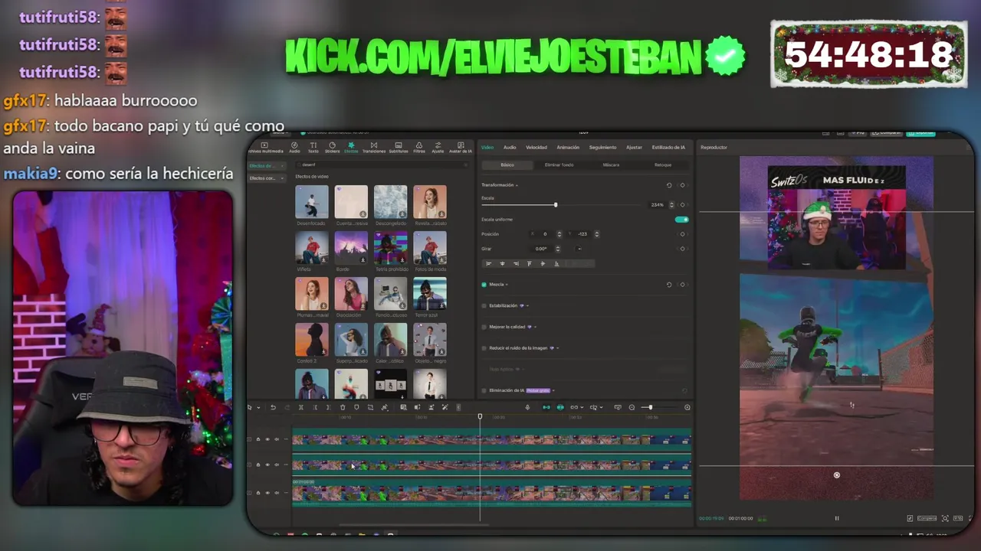Enable the Eliminación de IA checkbox
The image size is (981, 551).
(x=484, y=390)
